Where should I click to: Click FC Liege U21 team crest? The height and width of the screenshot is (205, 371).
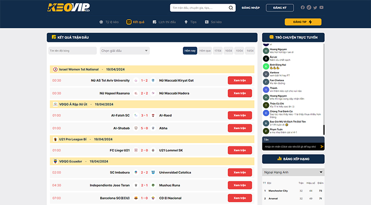(x=136, y=151)
